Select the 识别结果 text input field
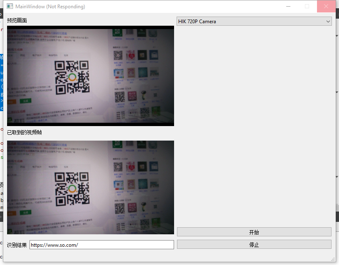Viewport: 339px width, 265px height. [x=102, y=245]
